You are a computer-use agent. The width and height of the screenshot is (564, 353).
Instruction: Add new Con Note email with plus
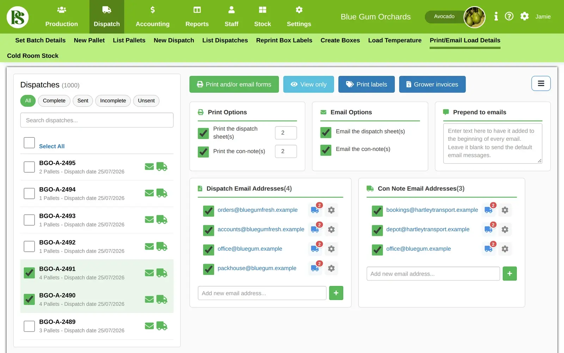pyautogui.click(x=510, y=274)
